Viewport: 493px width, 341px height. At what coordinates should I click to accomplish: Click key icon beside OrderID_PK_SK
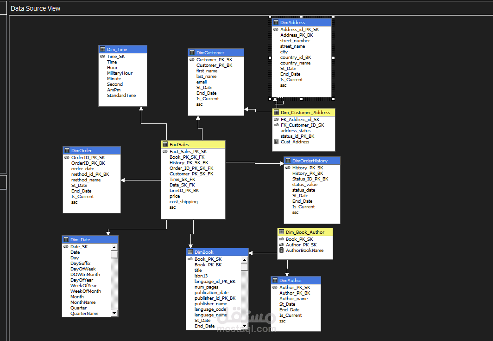click(x=67, y=157)
